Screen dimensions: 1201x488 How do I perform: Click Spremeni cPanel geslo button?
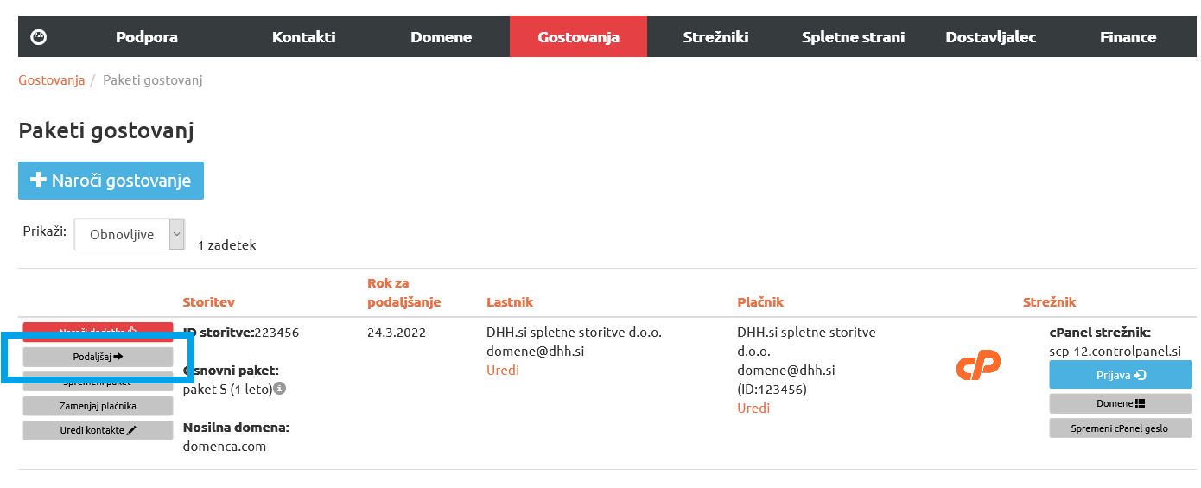pos(1121,428)
